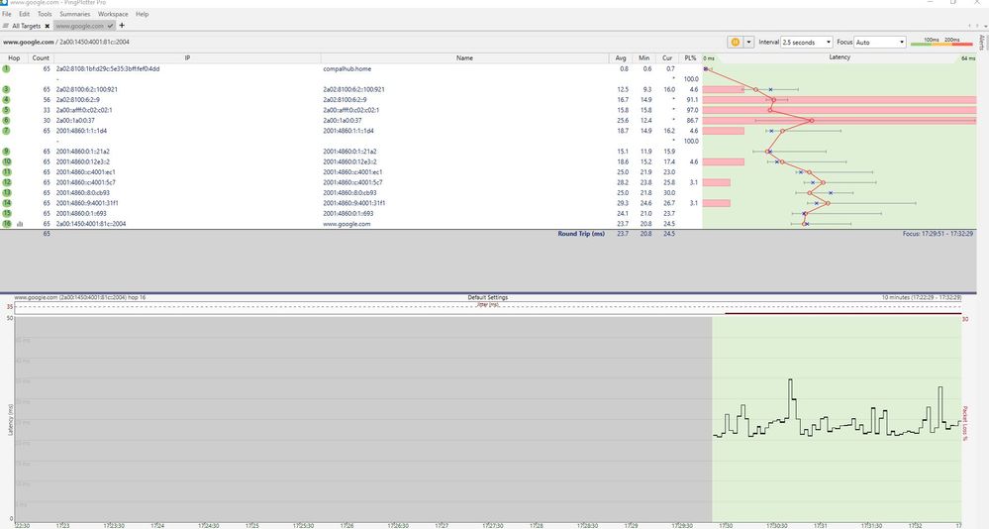Select hop 16 green circle icon
Screen dimensions: 989x529
(6, 224)
